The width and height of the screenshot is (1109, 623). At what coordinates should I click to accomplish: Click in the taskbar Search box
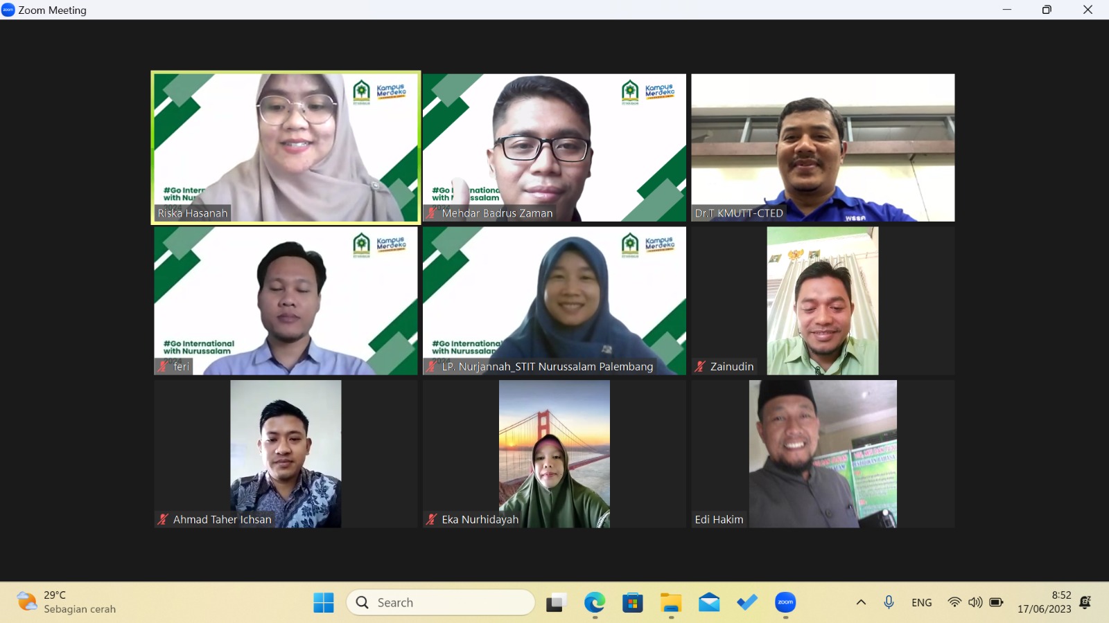tap(440, 602)
